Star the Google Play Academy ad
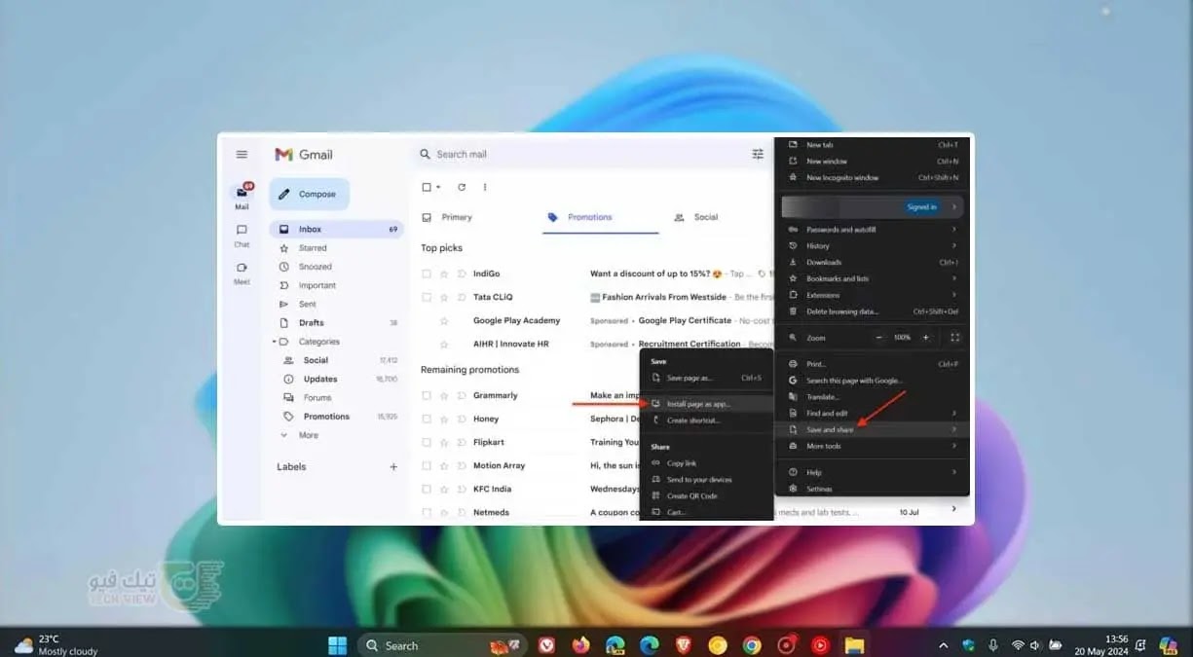The width and height of the screenshot is (1193, 657). [x=444, y=320]
